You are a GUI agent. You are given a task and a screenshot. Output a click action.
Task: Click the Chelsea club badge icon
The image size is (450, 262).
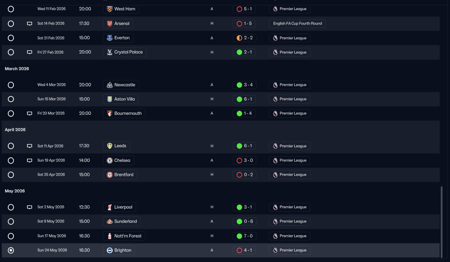(110, 160)
